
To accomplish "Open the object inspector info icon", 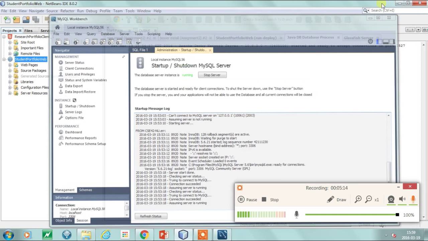I will point(76,42).
